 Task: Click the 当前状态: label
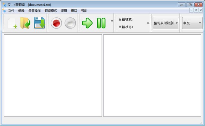click(126, 27)
